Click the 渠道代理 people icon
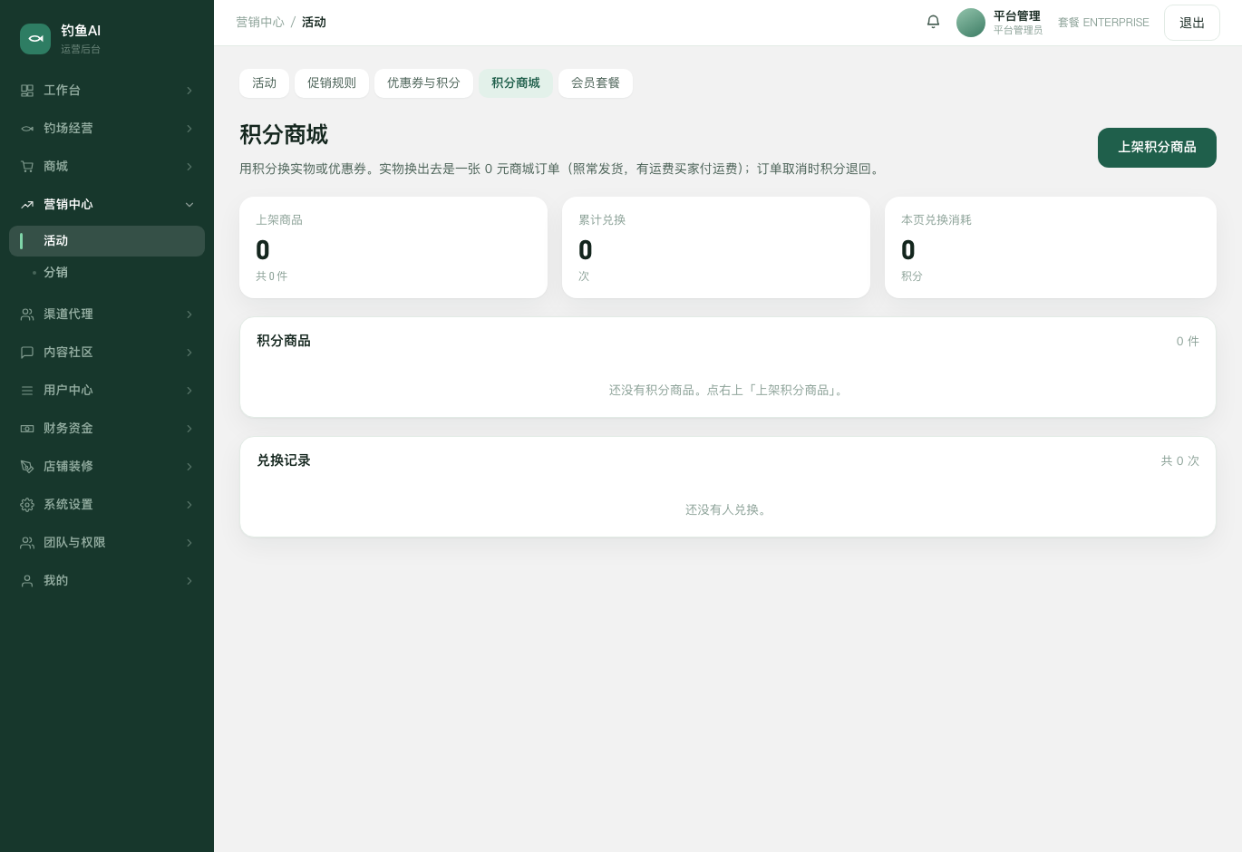This screenshot has height=852, width=1242. click(27, 315)
